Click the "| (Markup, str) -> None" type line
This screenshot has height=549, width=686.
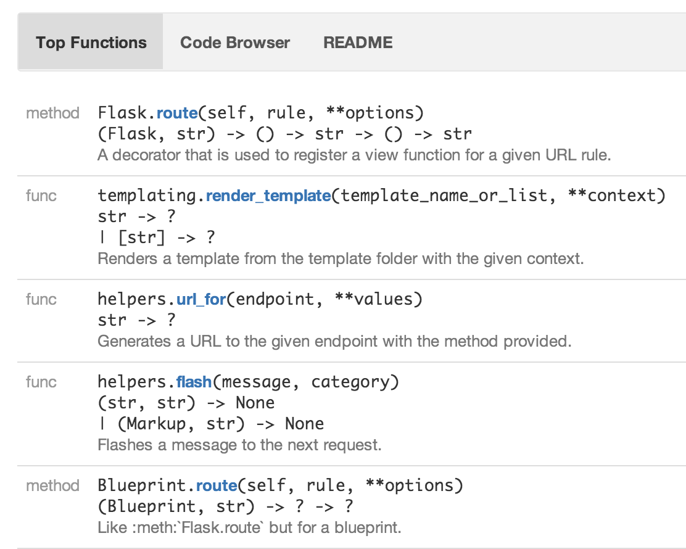click(x=211, y=424)
